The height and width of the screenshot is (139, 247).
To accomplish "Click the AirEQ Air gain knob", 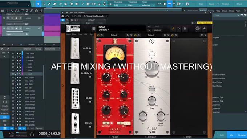I will 152,69.
